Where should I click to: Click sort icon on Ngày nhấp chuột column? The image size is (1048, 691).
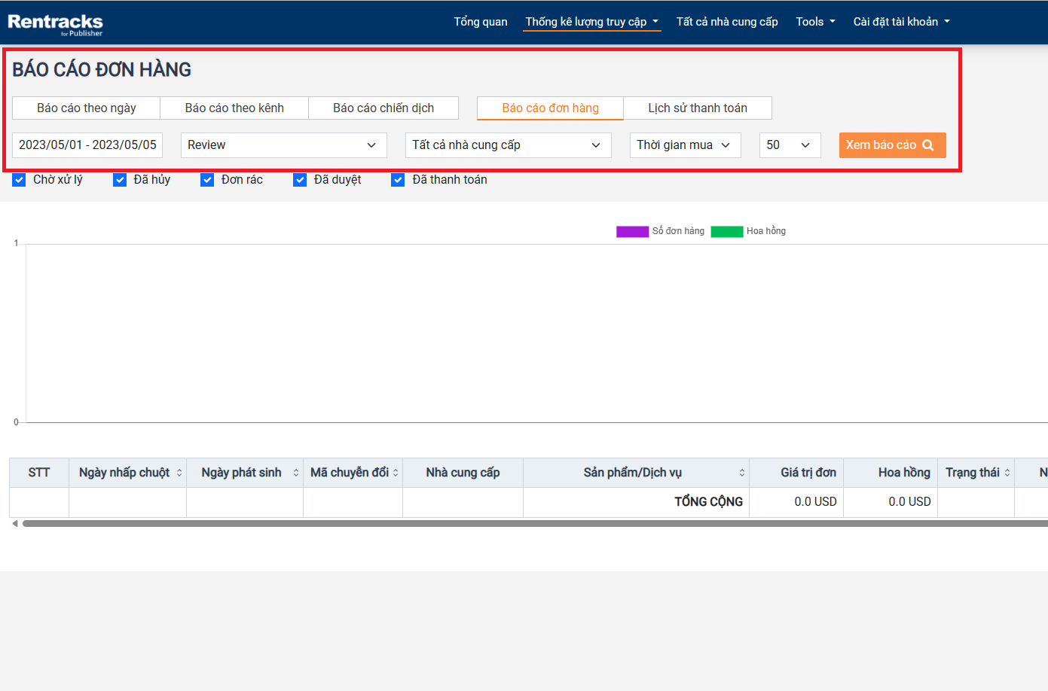pos(179,473)
